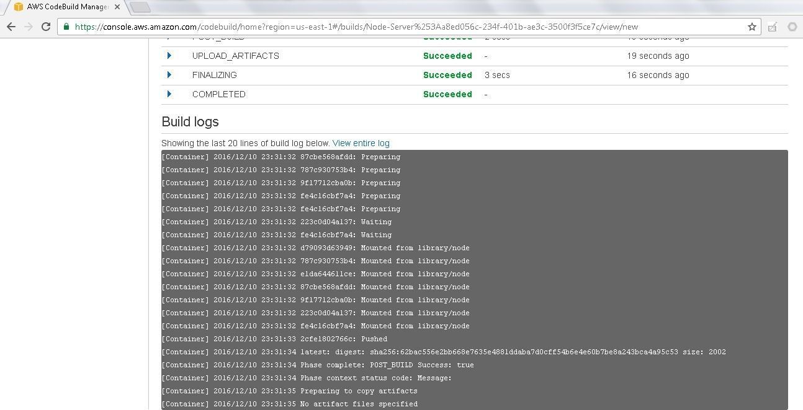The image size is (803, 410).
Task: Click the UPLOAD_ARTIFACTS phase name
Action: tap(236, 56)
